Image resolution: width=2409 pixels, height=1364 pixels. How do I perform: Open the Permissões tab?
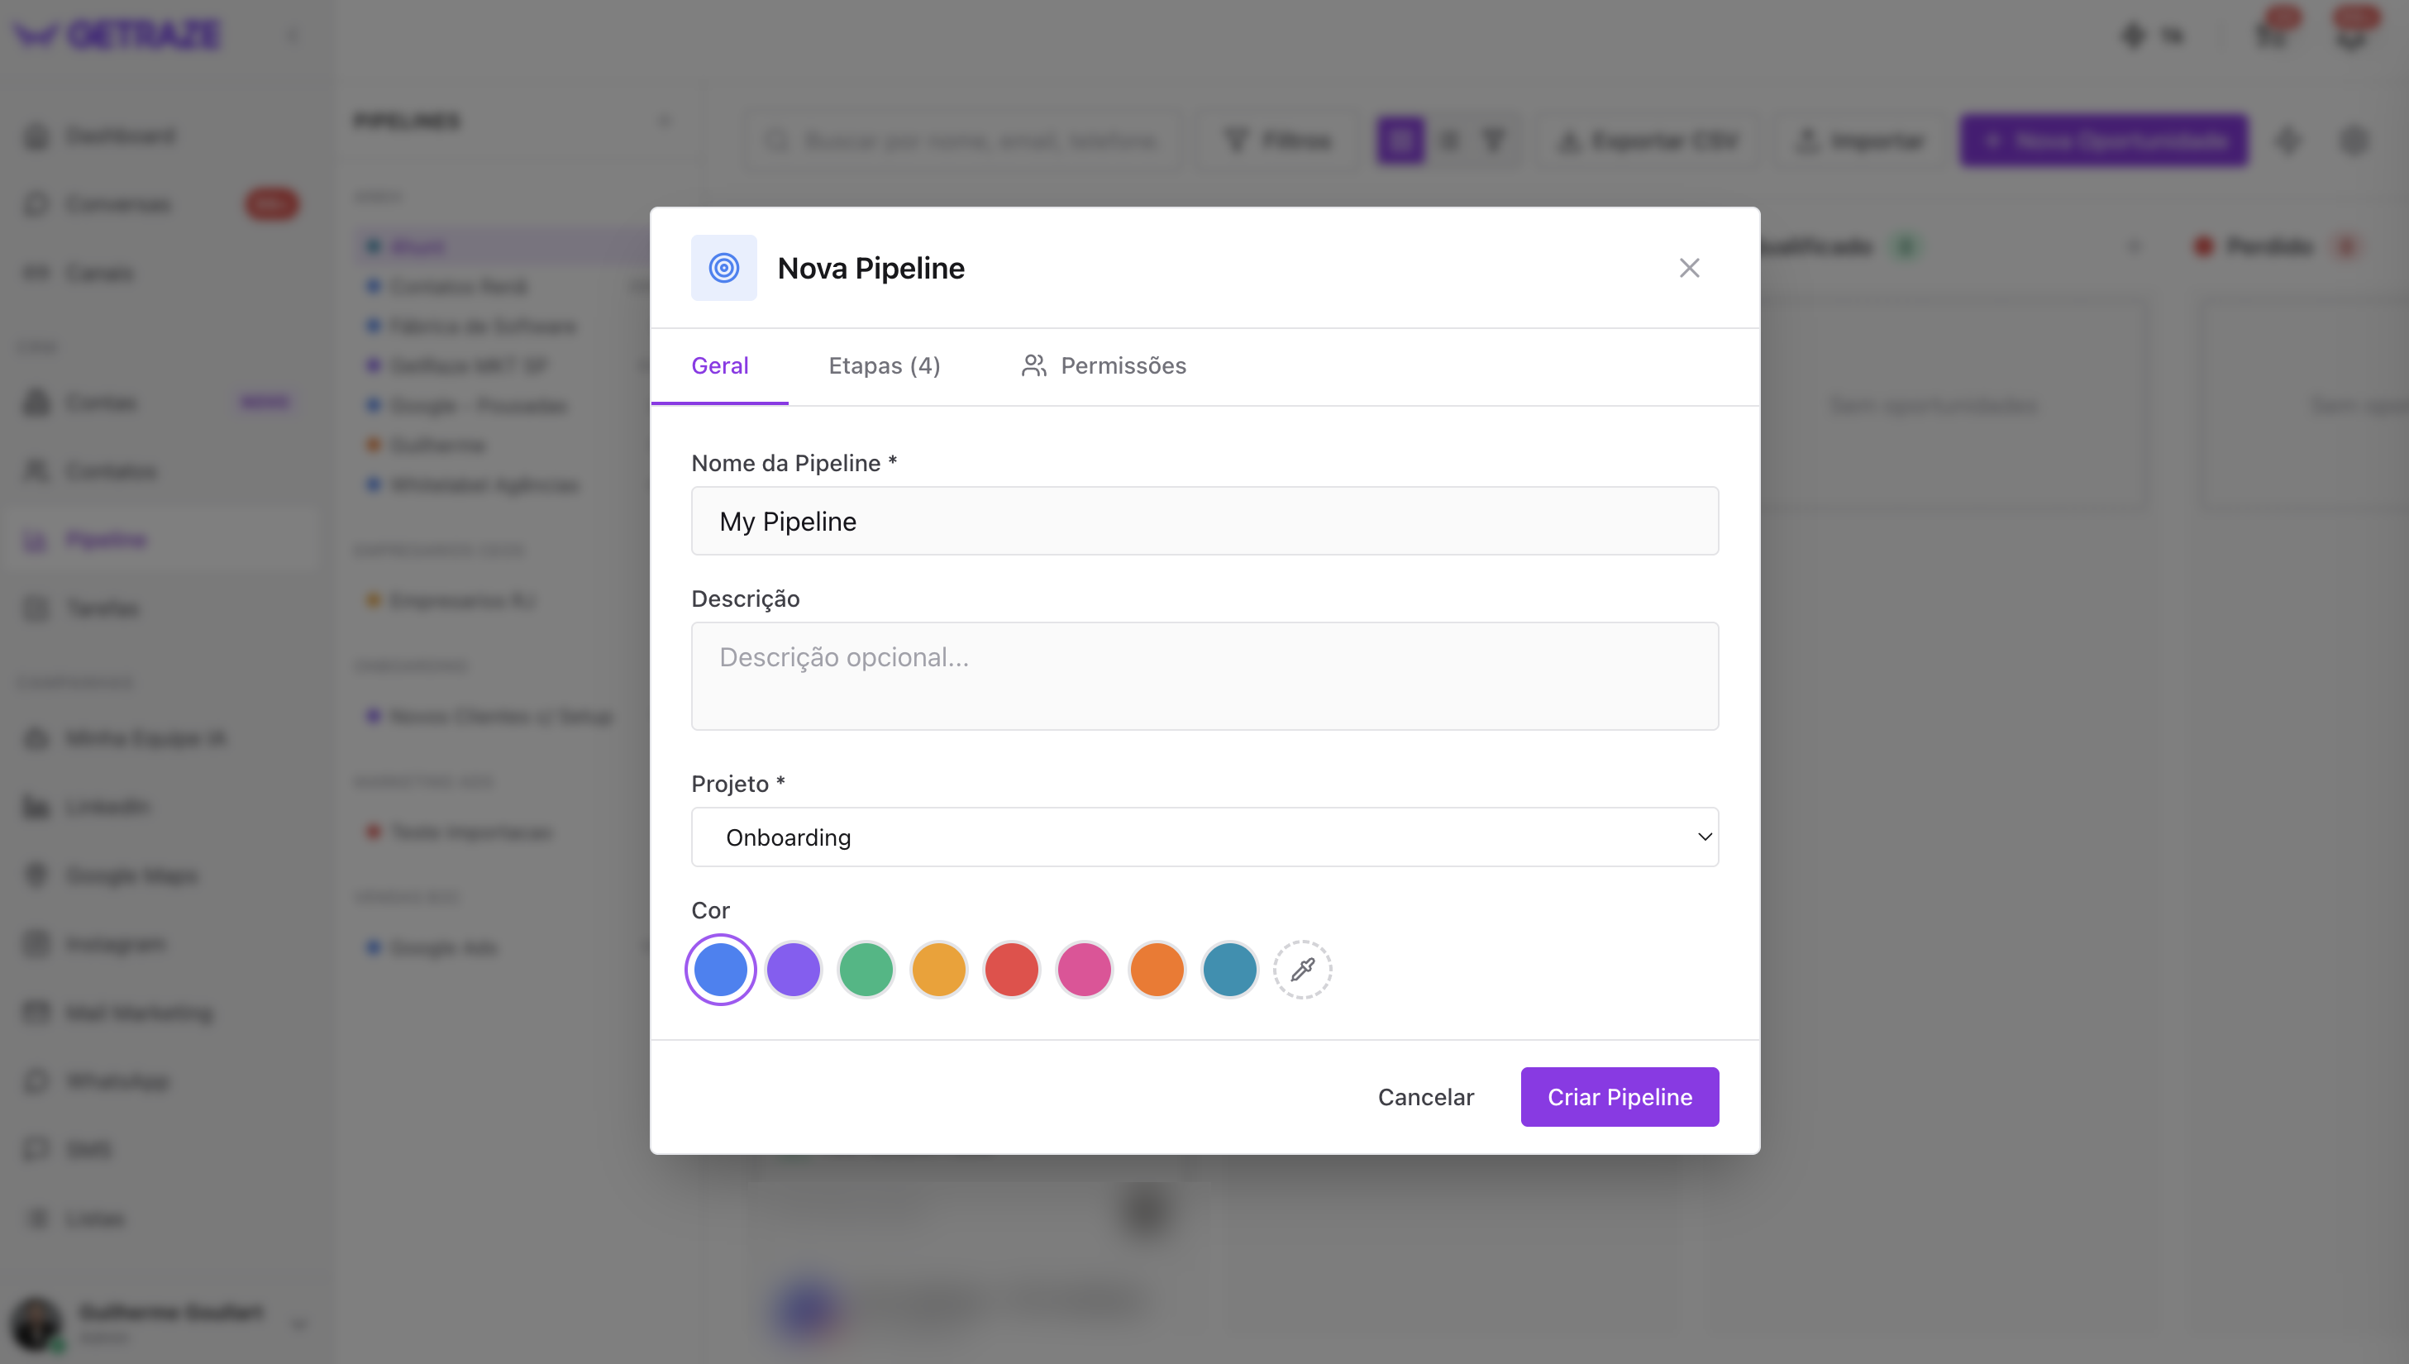tap(1104, 365)
